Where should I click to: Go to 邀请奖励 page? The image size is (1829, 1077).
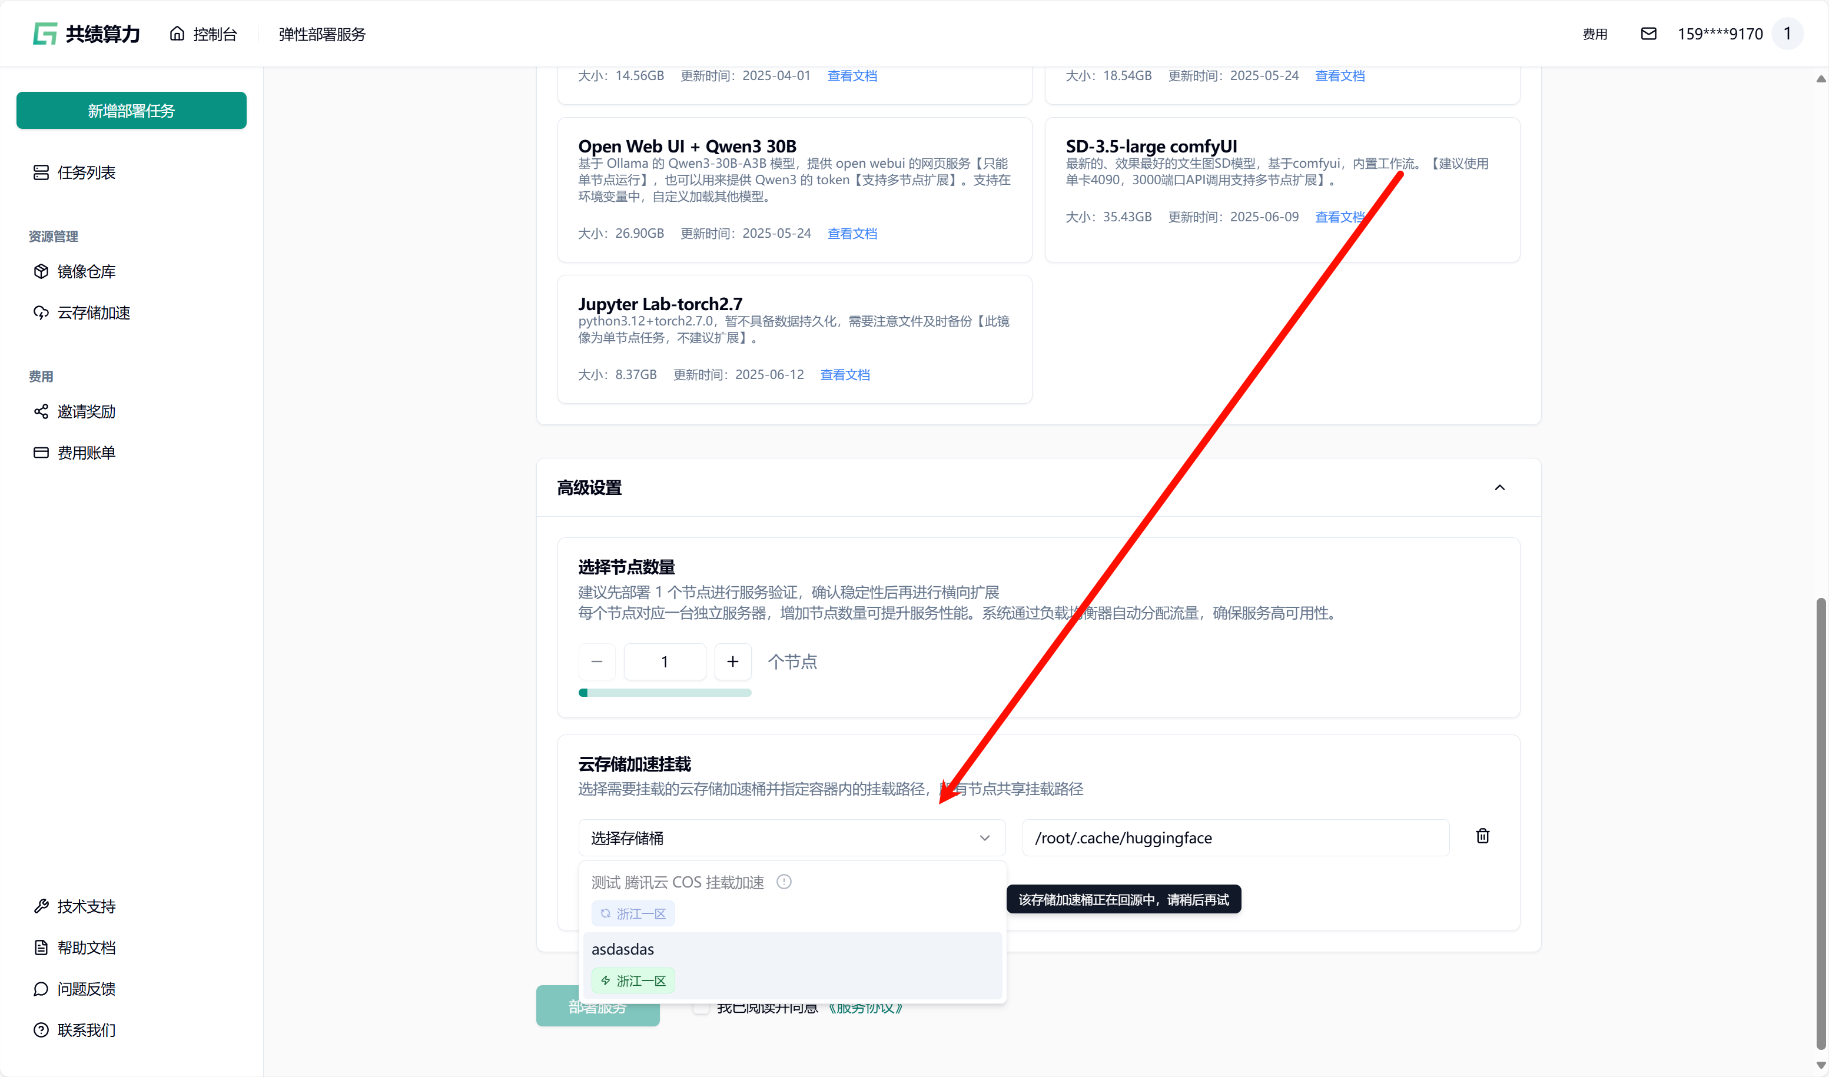[85, 411]
